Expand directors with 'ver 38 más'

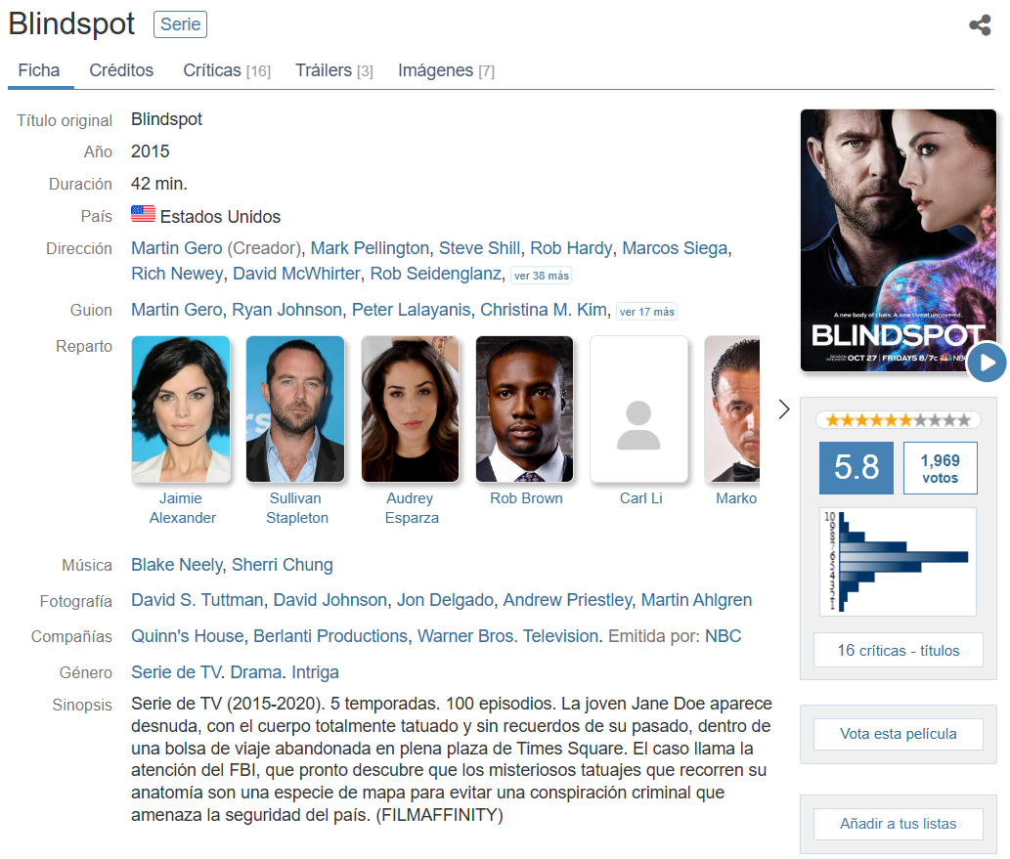(x=541, y=276)
